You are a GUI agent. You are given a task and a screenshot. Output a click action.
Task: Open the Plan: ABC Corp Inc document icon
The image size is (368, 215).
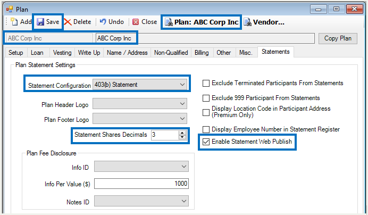click(169, 22)
